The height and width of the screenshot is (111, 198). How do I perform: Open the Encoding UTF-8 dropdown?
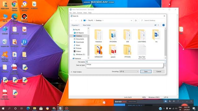[129, 72]
